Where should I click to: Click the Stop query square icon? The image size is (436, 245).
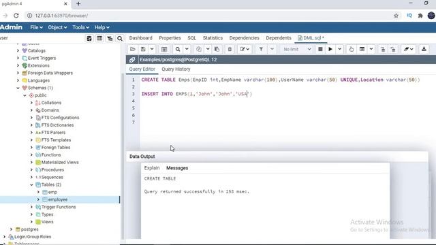pyautogui.click(x=320, y=49)
